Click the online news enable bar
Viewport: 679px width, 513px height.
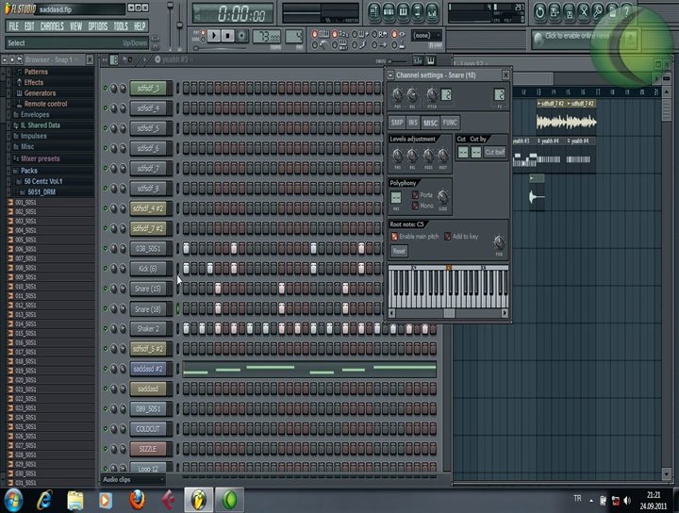click(x=585, y=40)
